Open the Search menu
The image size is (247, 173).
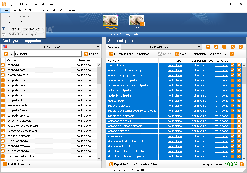coord(16,10)
